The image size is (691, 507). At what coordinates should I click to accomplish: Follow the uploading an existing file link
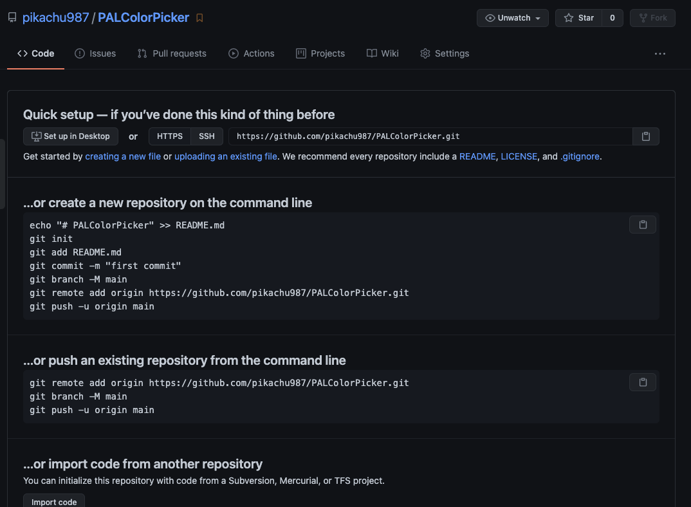[x=226, y=156]
